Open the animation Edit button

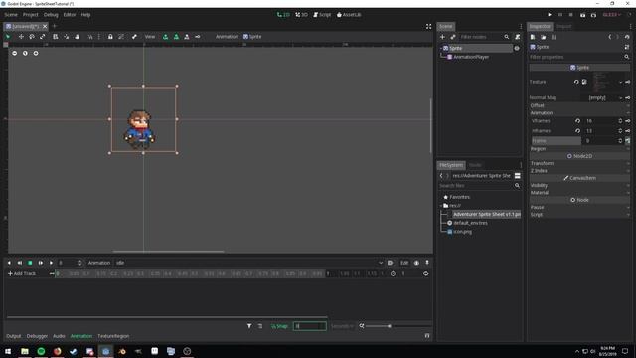404,263
